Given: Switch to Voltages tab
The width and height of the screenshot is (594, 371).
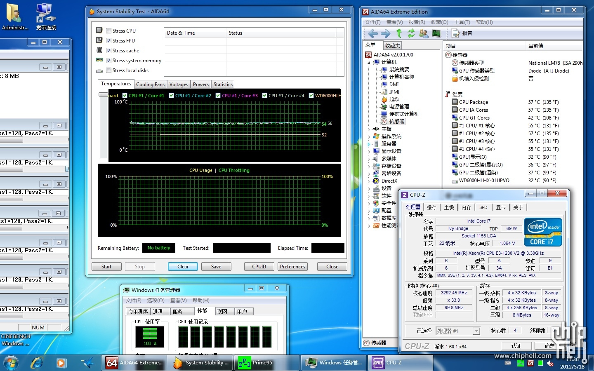Looking at the screenshot, I should [x=179, y=85].
